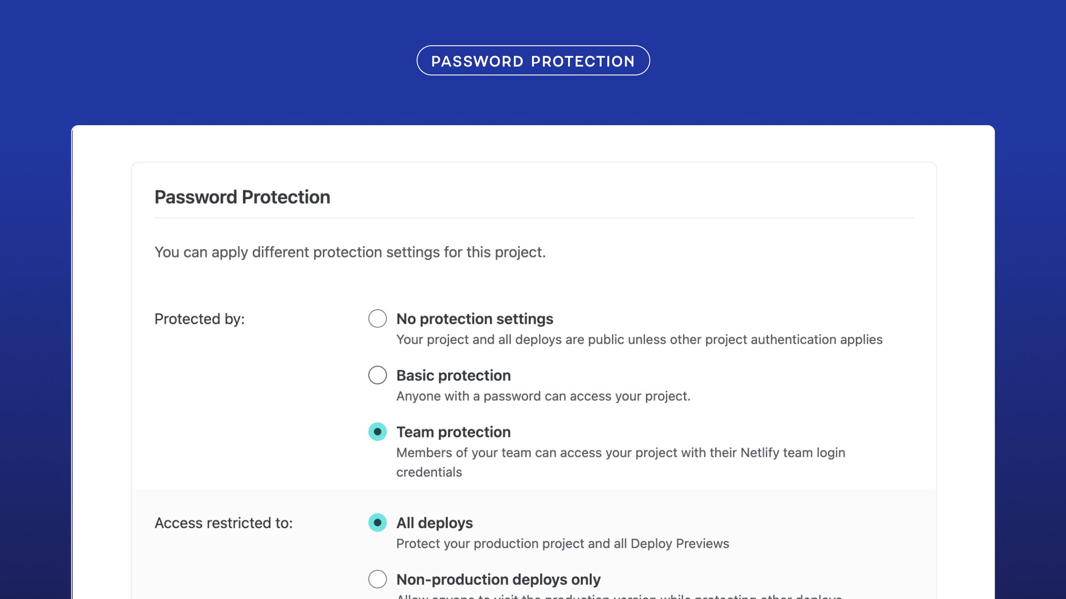Click the "Protect your production project" description
The image size is (1066, 599).
click(562, 544)
